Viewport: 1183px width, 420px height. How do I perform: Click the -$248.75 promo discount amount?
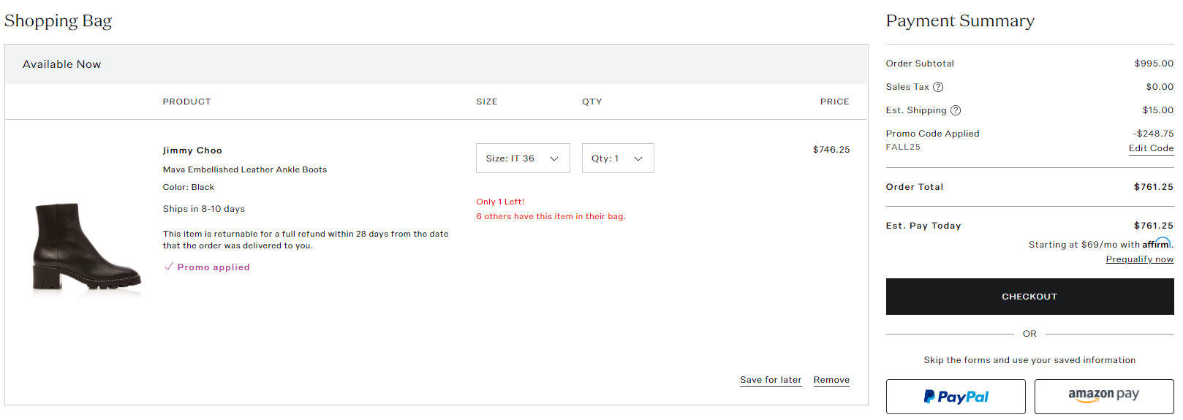(1153, 134)
